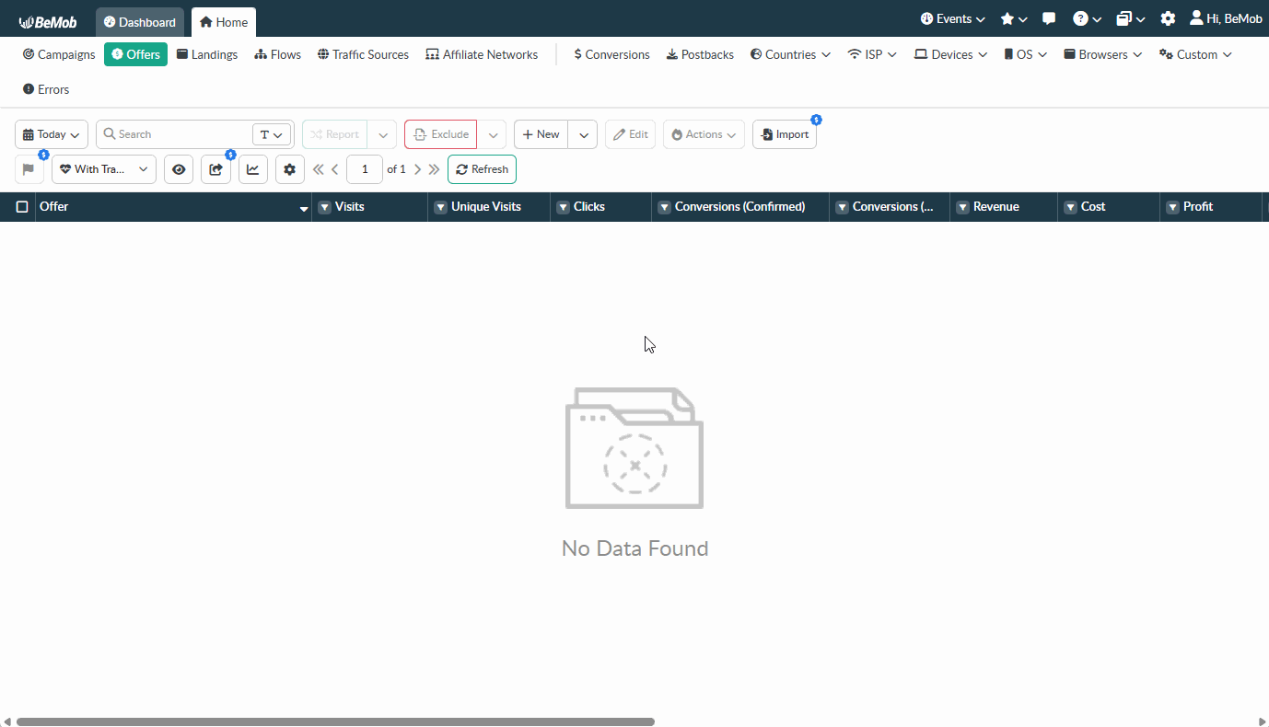Click the flag marker icon button
The height and width of the screenshot is (727, 1269).
(29, 169)
